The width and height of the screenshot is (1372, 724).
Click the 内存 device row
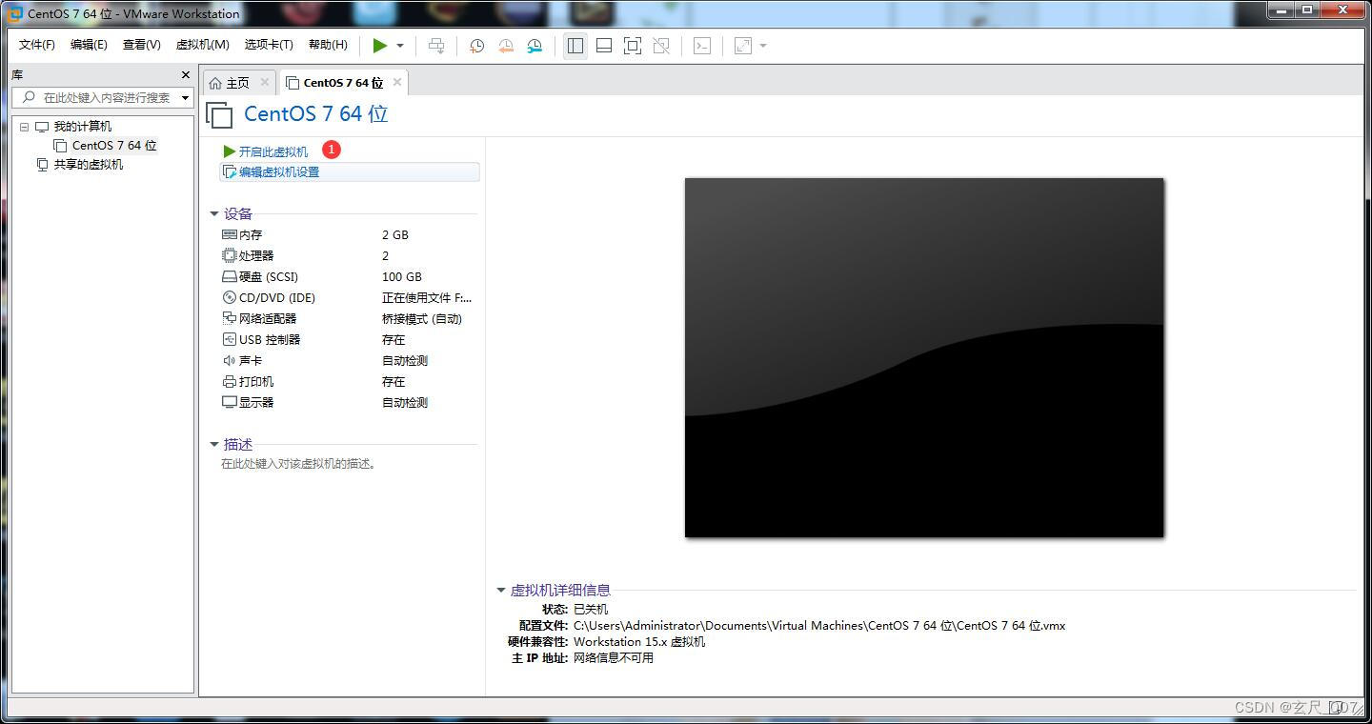(348, 235)
